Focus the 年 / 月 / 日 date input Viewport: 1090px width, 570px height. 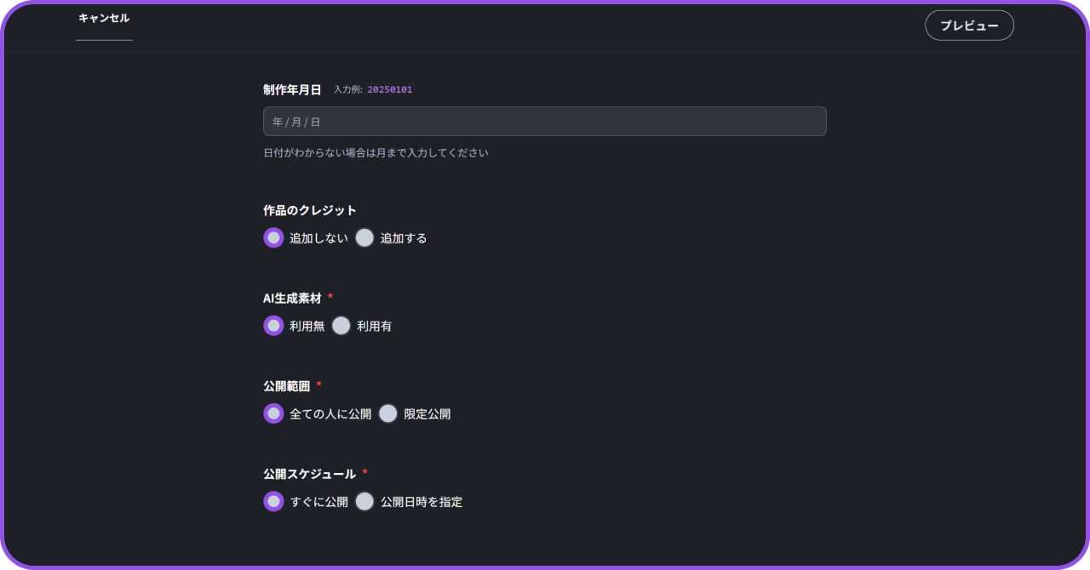tap(544, 122)
